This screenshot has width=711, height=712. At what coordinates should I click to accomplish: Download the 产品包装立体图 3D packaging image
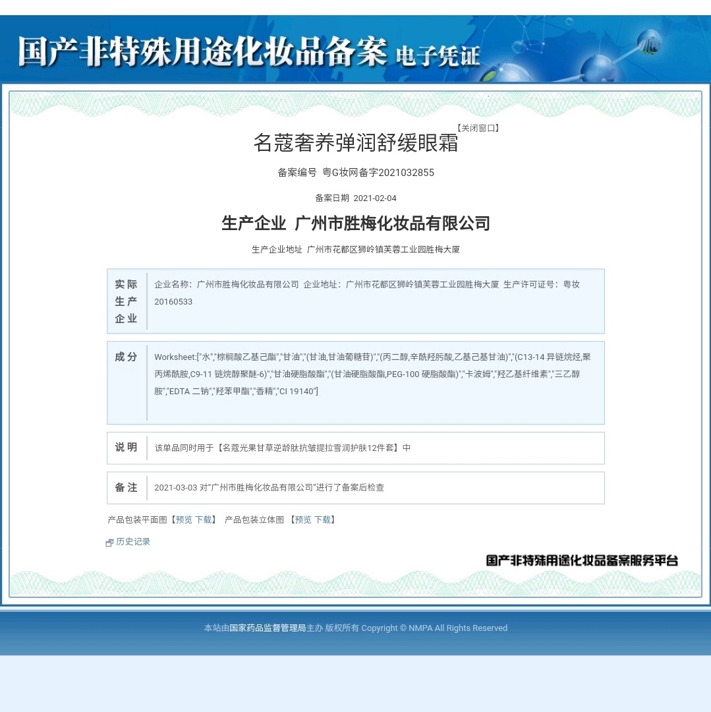pos(322,519)
